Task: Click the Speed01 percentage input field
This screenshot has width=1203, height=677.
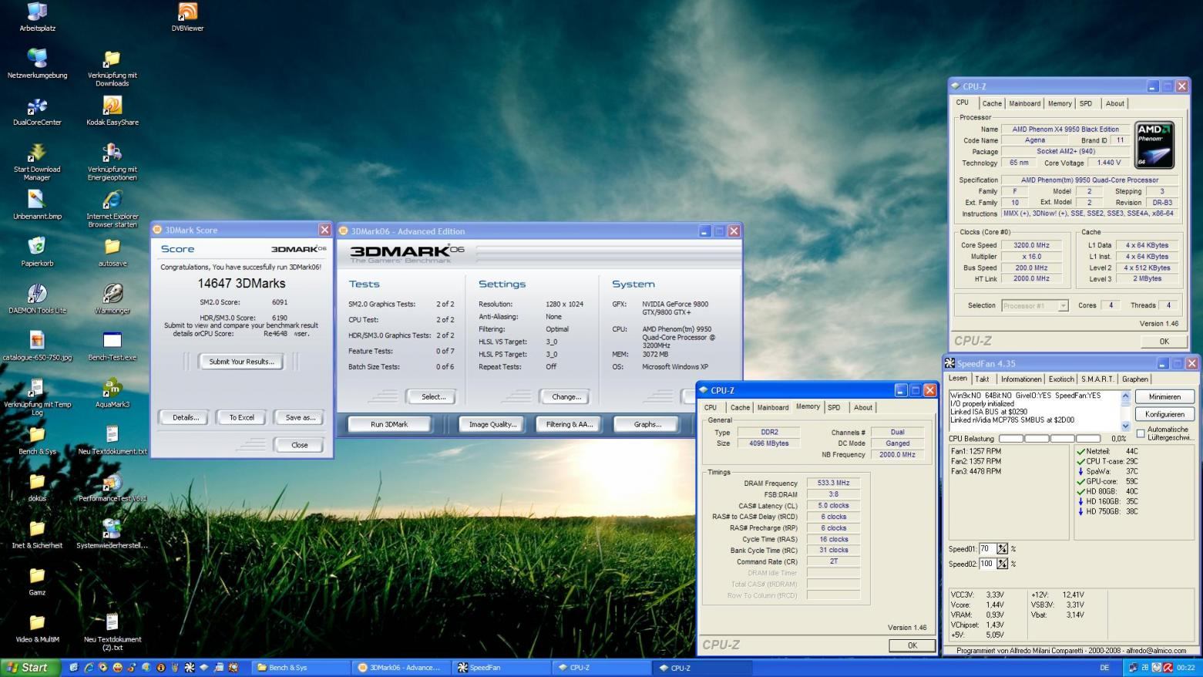Action: point(986,549)
